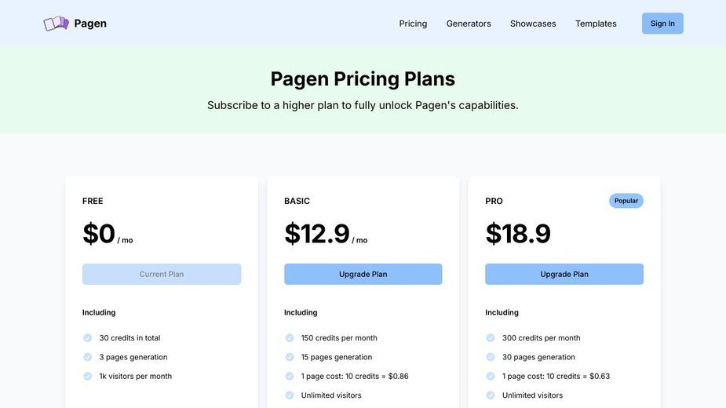The height and width of the screenshot is (408, 726).
Task: Open the Pricing nav item
Action: click(x=413, y=24)
